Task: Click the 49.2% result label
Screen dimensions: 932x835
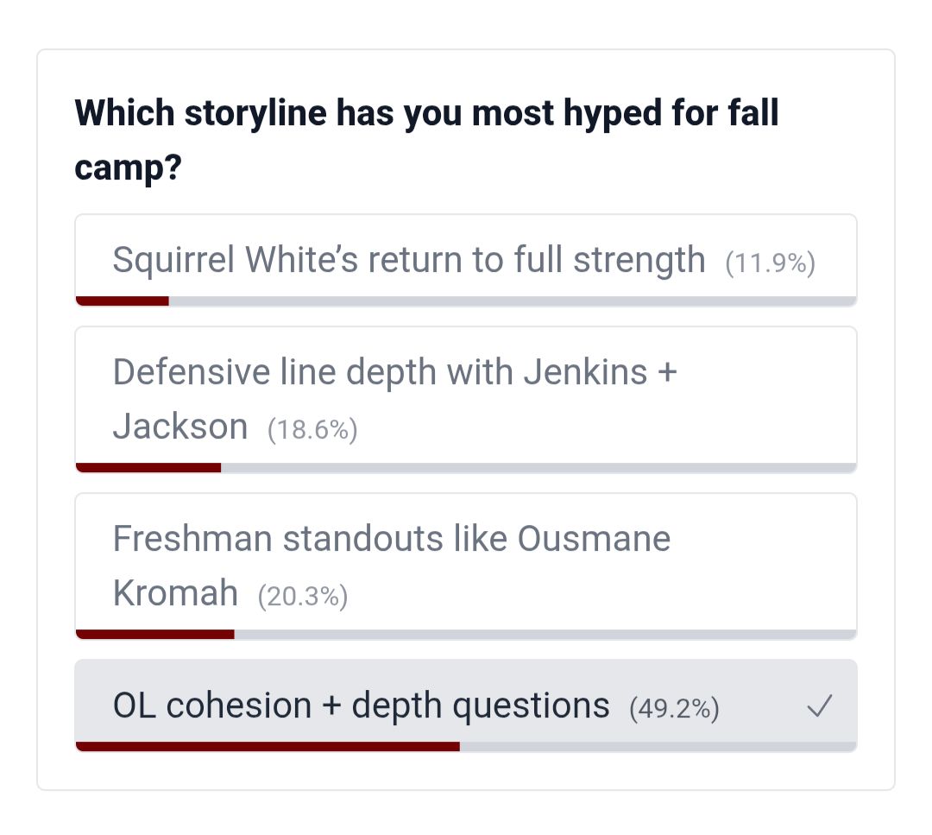Action: [x=674, y=709]
